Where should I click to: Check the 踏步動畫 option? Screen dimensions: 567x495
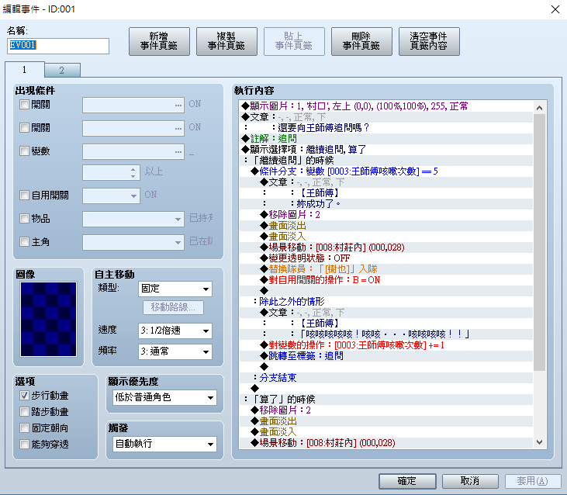[24, 411]
